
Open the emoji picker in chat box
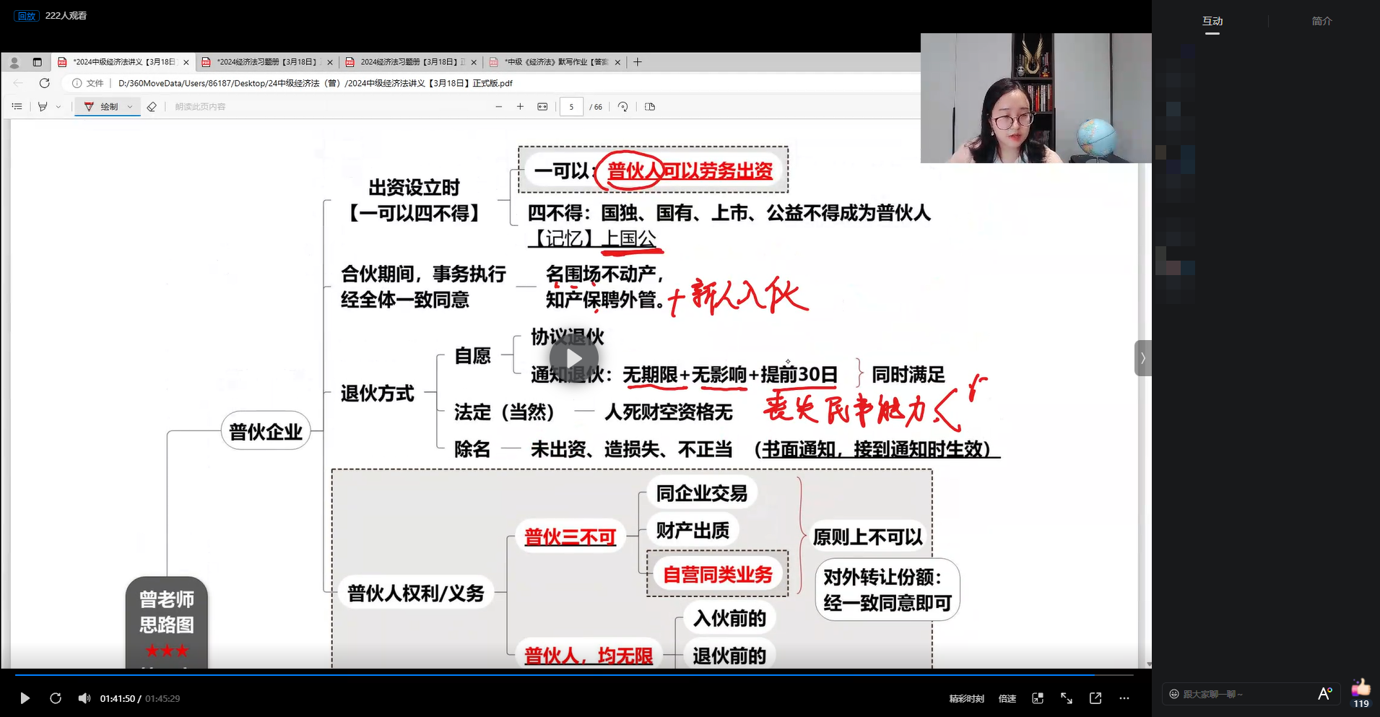[x=1174, y=694]
